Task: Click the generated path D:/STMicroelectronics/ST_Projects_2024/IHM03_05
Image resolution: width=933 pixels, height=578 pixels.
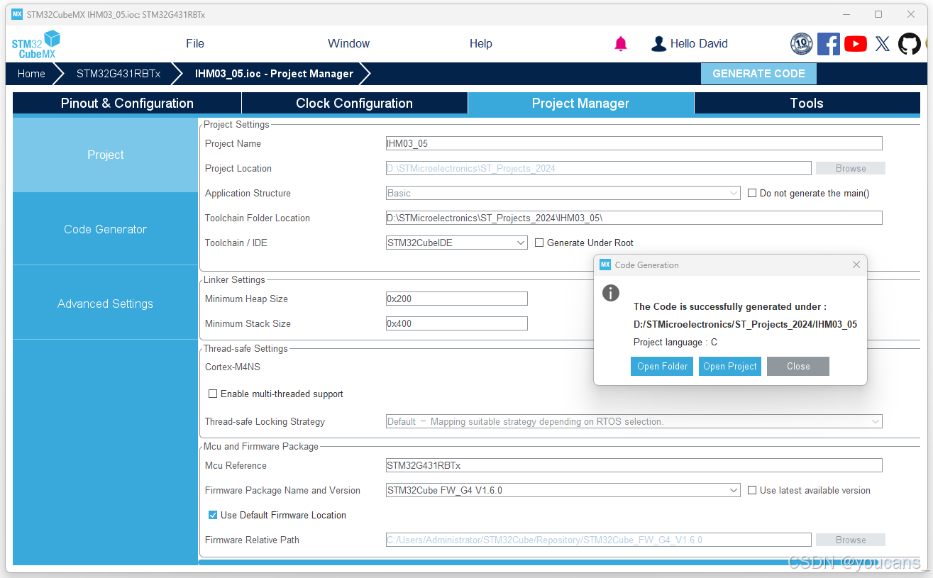Action: [x=745, y=324]
